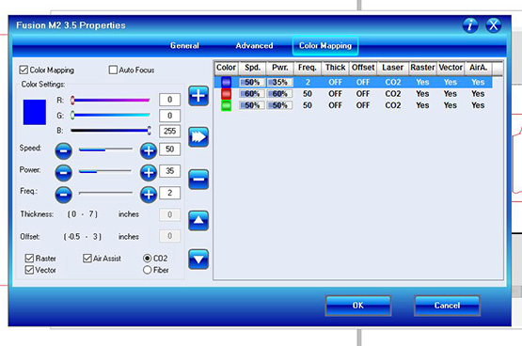522x346 pixels.
Task: Click the apply double-arrow button
Action: pos(198,136)
